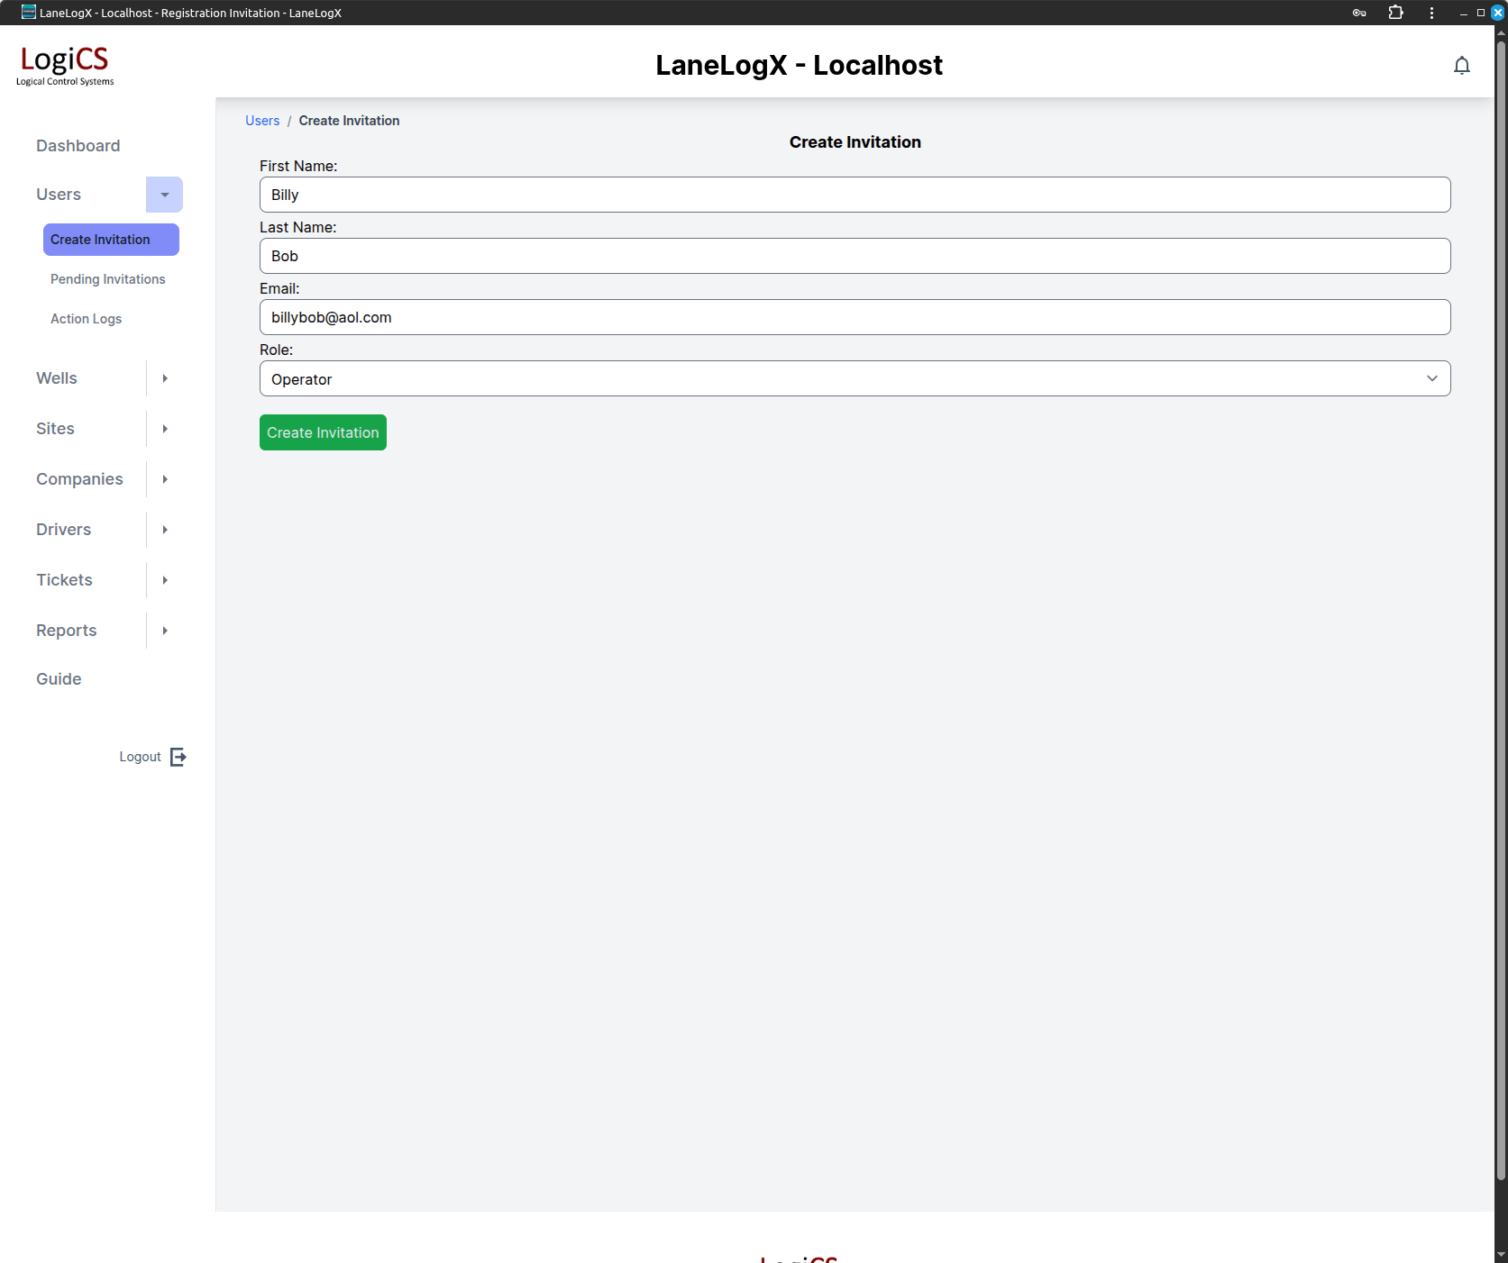Collapse the Users submenu arrow
The width and height of the screenshot is (1508, 1263).
click(x=164, y=195)
